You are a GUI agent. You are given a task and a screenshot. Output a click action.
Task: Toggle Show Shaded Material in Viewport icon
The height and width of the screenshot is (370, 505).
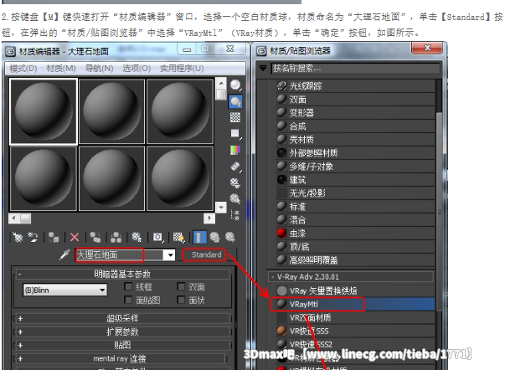click(x=178, y=238)
